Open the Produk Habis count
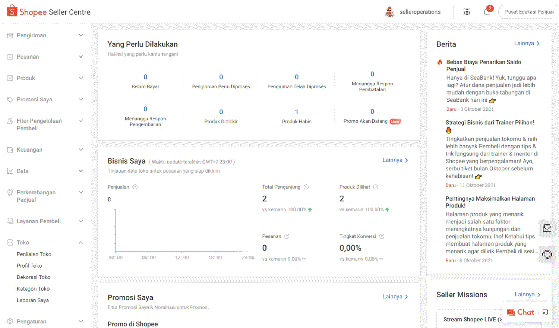 (x=297, y=112)
